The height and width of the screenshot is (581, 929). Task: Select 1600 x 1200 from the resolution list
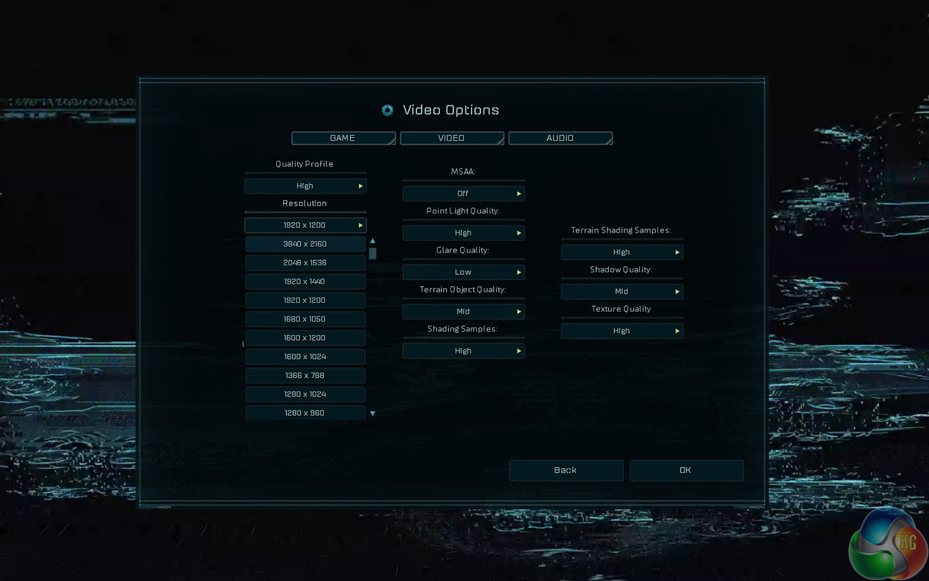[x=305, y=338]
